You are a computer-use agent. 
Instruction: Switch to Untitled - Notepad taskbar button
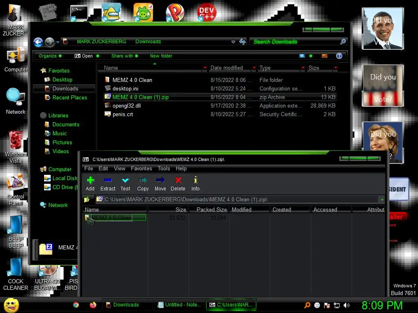click(180, 305)
